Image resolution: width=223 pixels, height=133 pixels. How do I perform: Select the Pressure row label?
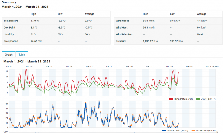(121, 41)
